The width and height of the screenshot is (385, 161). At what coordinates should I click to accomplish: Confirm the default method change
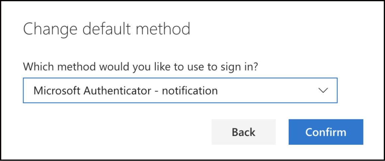click(x=326, y=132)
